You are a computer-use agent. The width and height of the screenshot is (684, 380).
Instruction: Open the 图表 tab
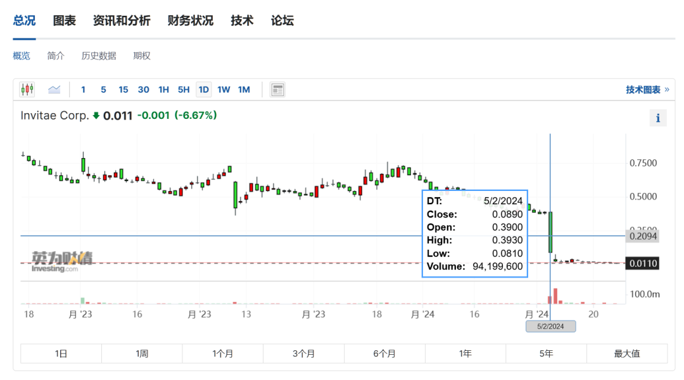65,21
